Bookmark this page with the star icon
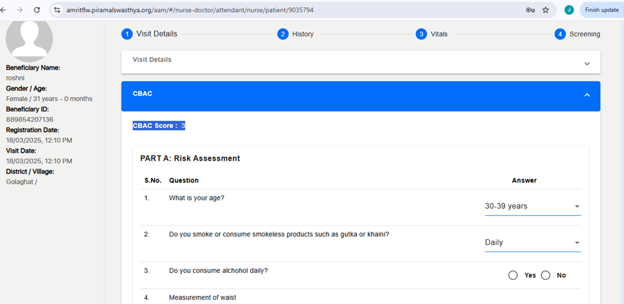 click(x=546, y=10)
